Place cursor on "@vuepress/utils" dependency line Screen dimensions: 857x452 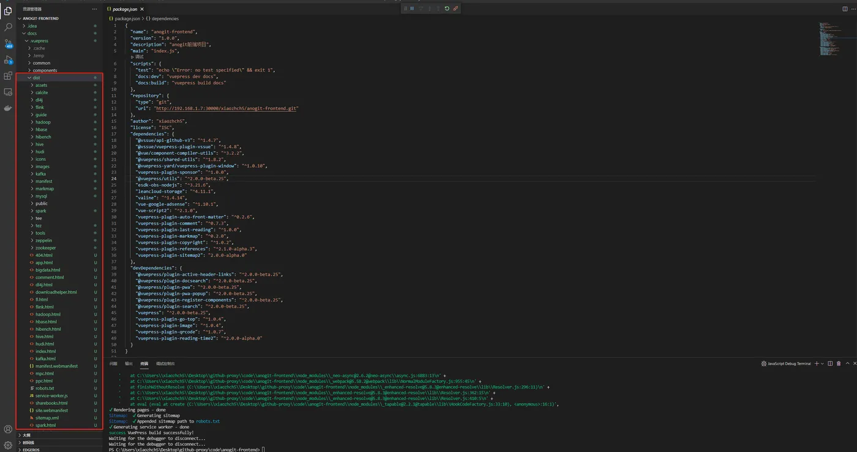(181, 179)
